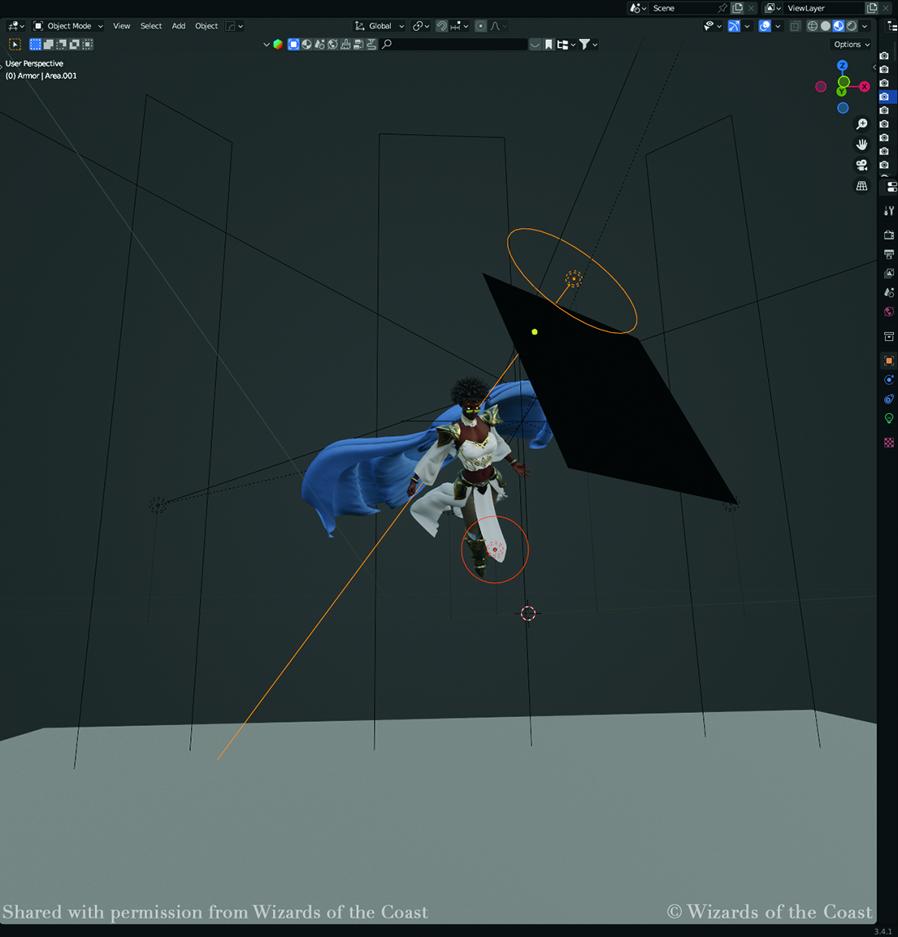The width and height of the screenshot is (898, 937).
Task: Open the Scene properties tab
Action: point(889,292)
